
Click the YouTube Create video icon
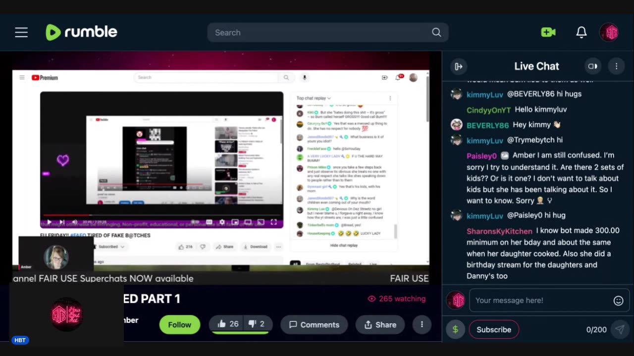(x=384, y=78)
